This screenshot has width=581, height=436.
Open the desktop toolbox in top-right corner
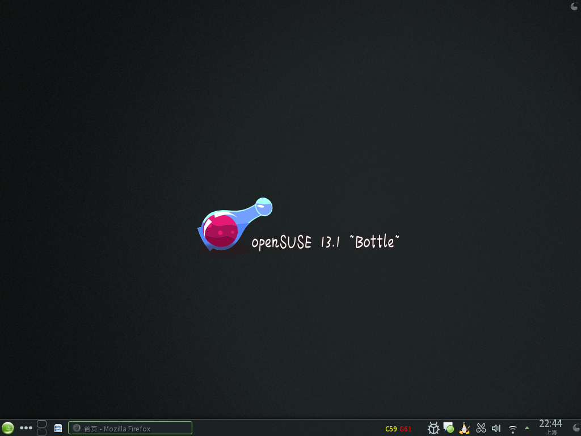(574, 6)
